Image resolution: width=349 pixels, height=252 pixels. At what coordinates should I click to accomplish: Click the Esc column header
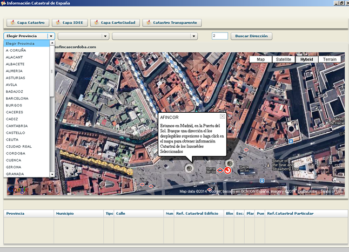click(239, 214)
